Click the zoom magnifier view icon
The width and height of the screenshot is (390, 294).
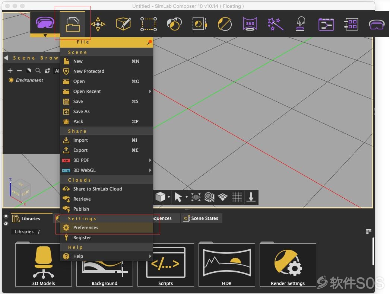209,197
